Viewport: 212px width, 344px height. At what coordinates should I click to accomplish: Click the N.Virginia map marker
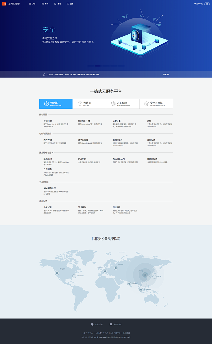click(74, 276)
